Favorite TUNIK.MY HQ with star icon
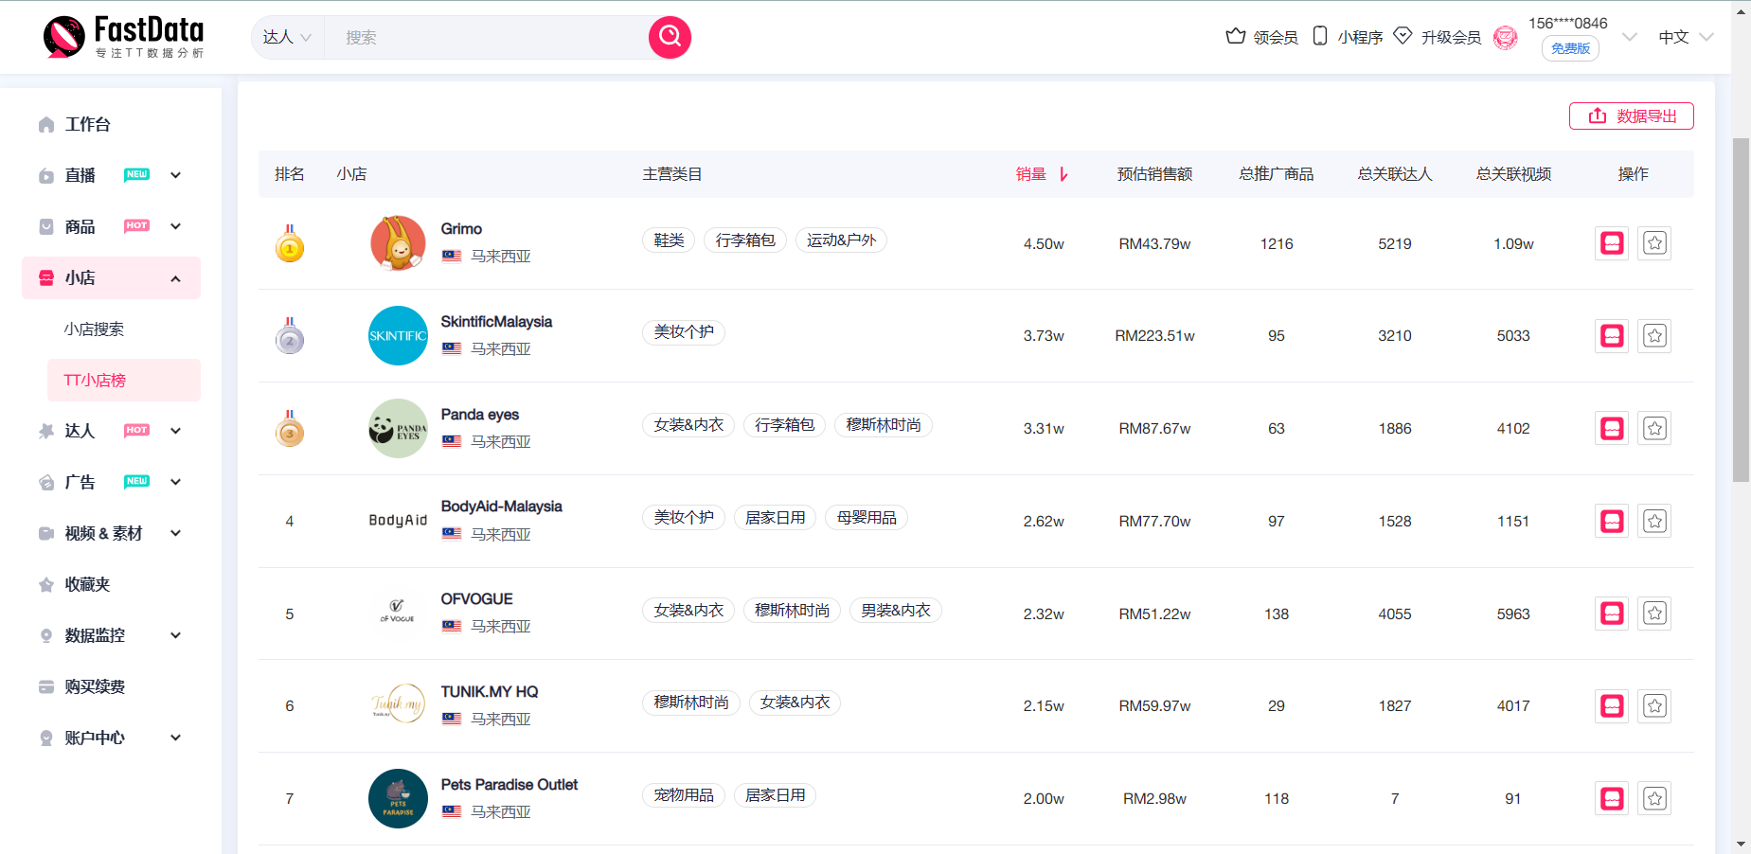This screenshot has width=1751, height=854. tap(1654, 706)
